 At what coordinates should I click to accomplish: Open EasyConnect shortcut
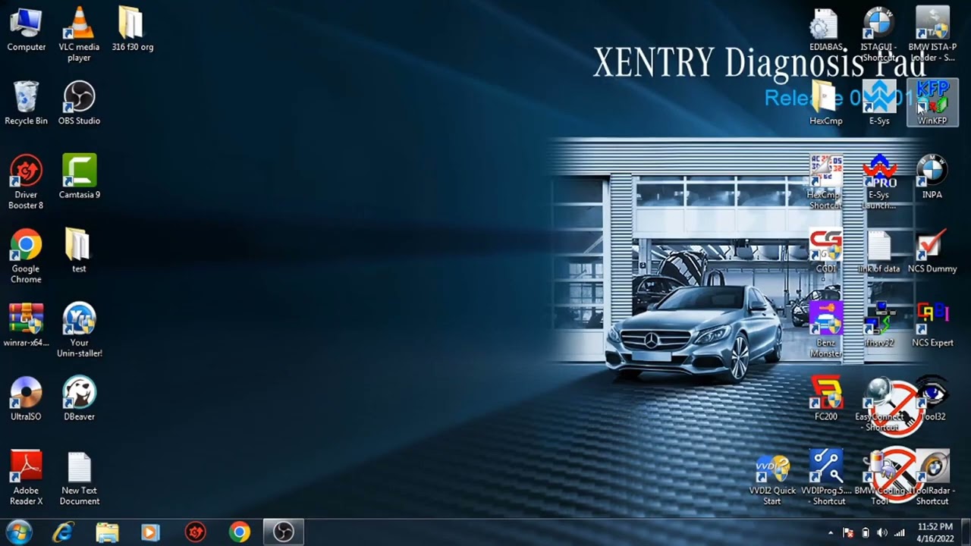point(878,404)
